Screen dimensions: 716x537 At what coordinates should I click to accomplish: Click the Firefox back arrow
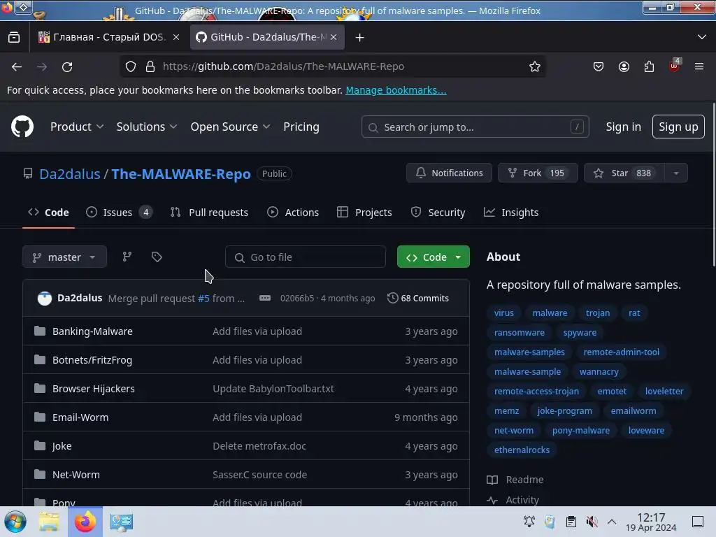click(x=17, y=66)
